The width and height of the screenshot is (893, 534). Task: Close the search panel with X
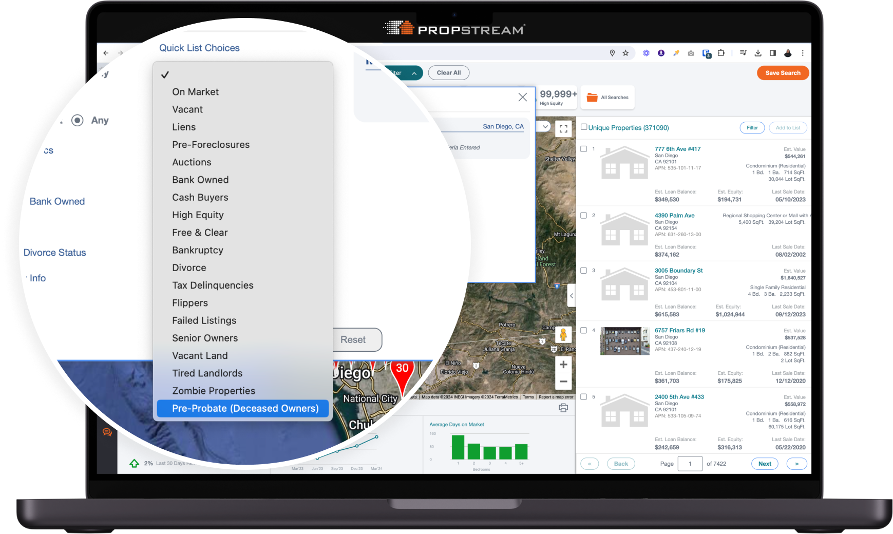522,97
